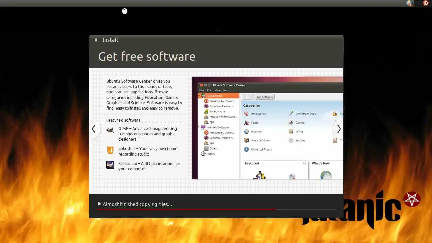Click the Office category icon
Viewport: 432px width, 243px height.
[291, 132]
